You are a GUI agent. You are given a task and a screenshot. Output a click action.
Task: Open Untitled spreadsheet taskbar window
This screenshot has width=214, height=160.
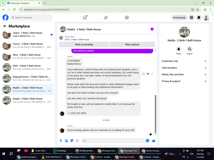(x=85, y=151)
